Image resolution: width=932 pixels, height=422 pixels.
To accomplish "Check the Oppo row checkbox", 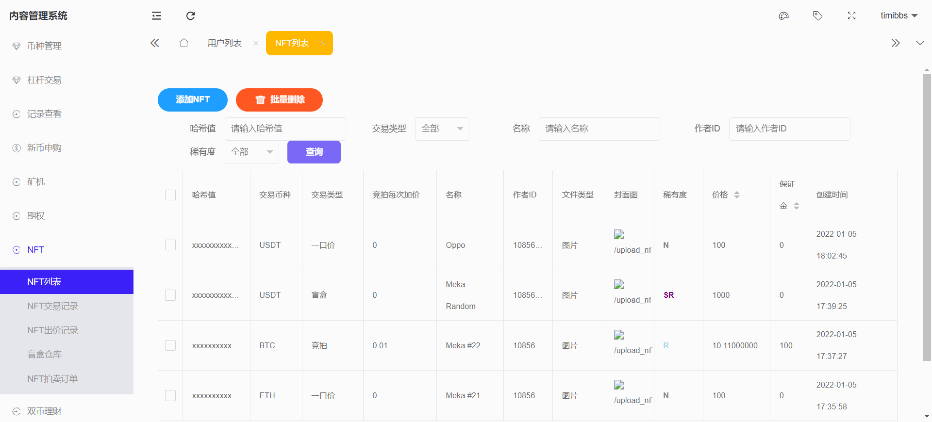I will pos(170,245).
